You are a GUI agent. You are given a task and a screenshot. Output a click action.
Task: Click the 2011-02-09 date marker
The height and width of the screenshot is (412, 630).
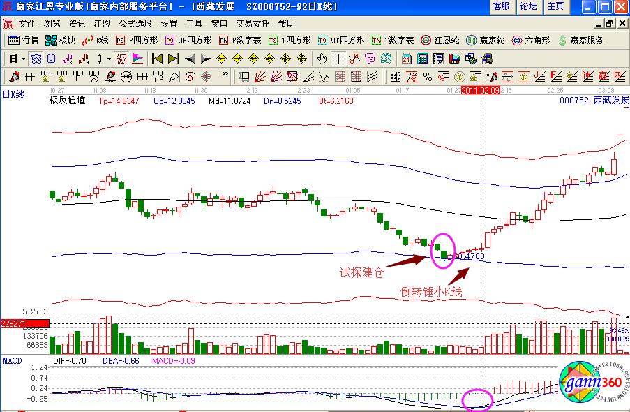coord(479,91)
